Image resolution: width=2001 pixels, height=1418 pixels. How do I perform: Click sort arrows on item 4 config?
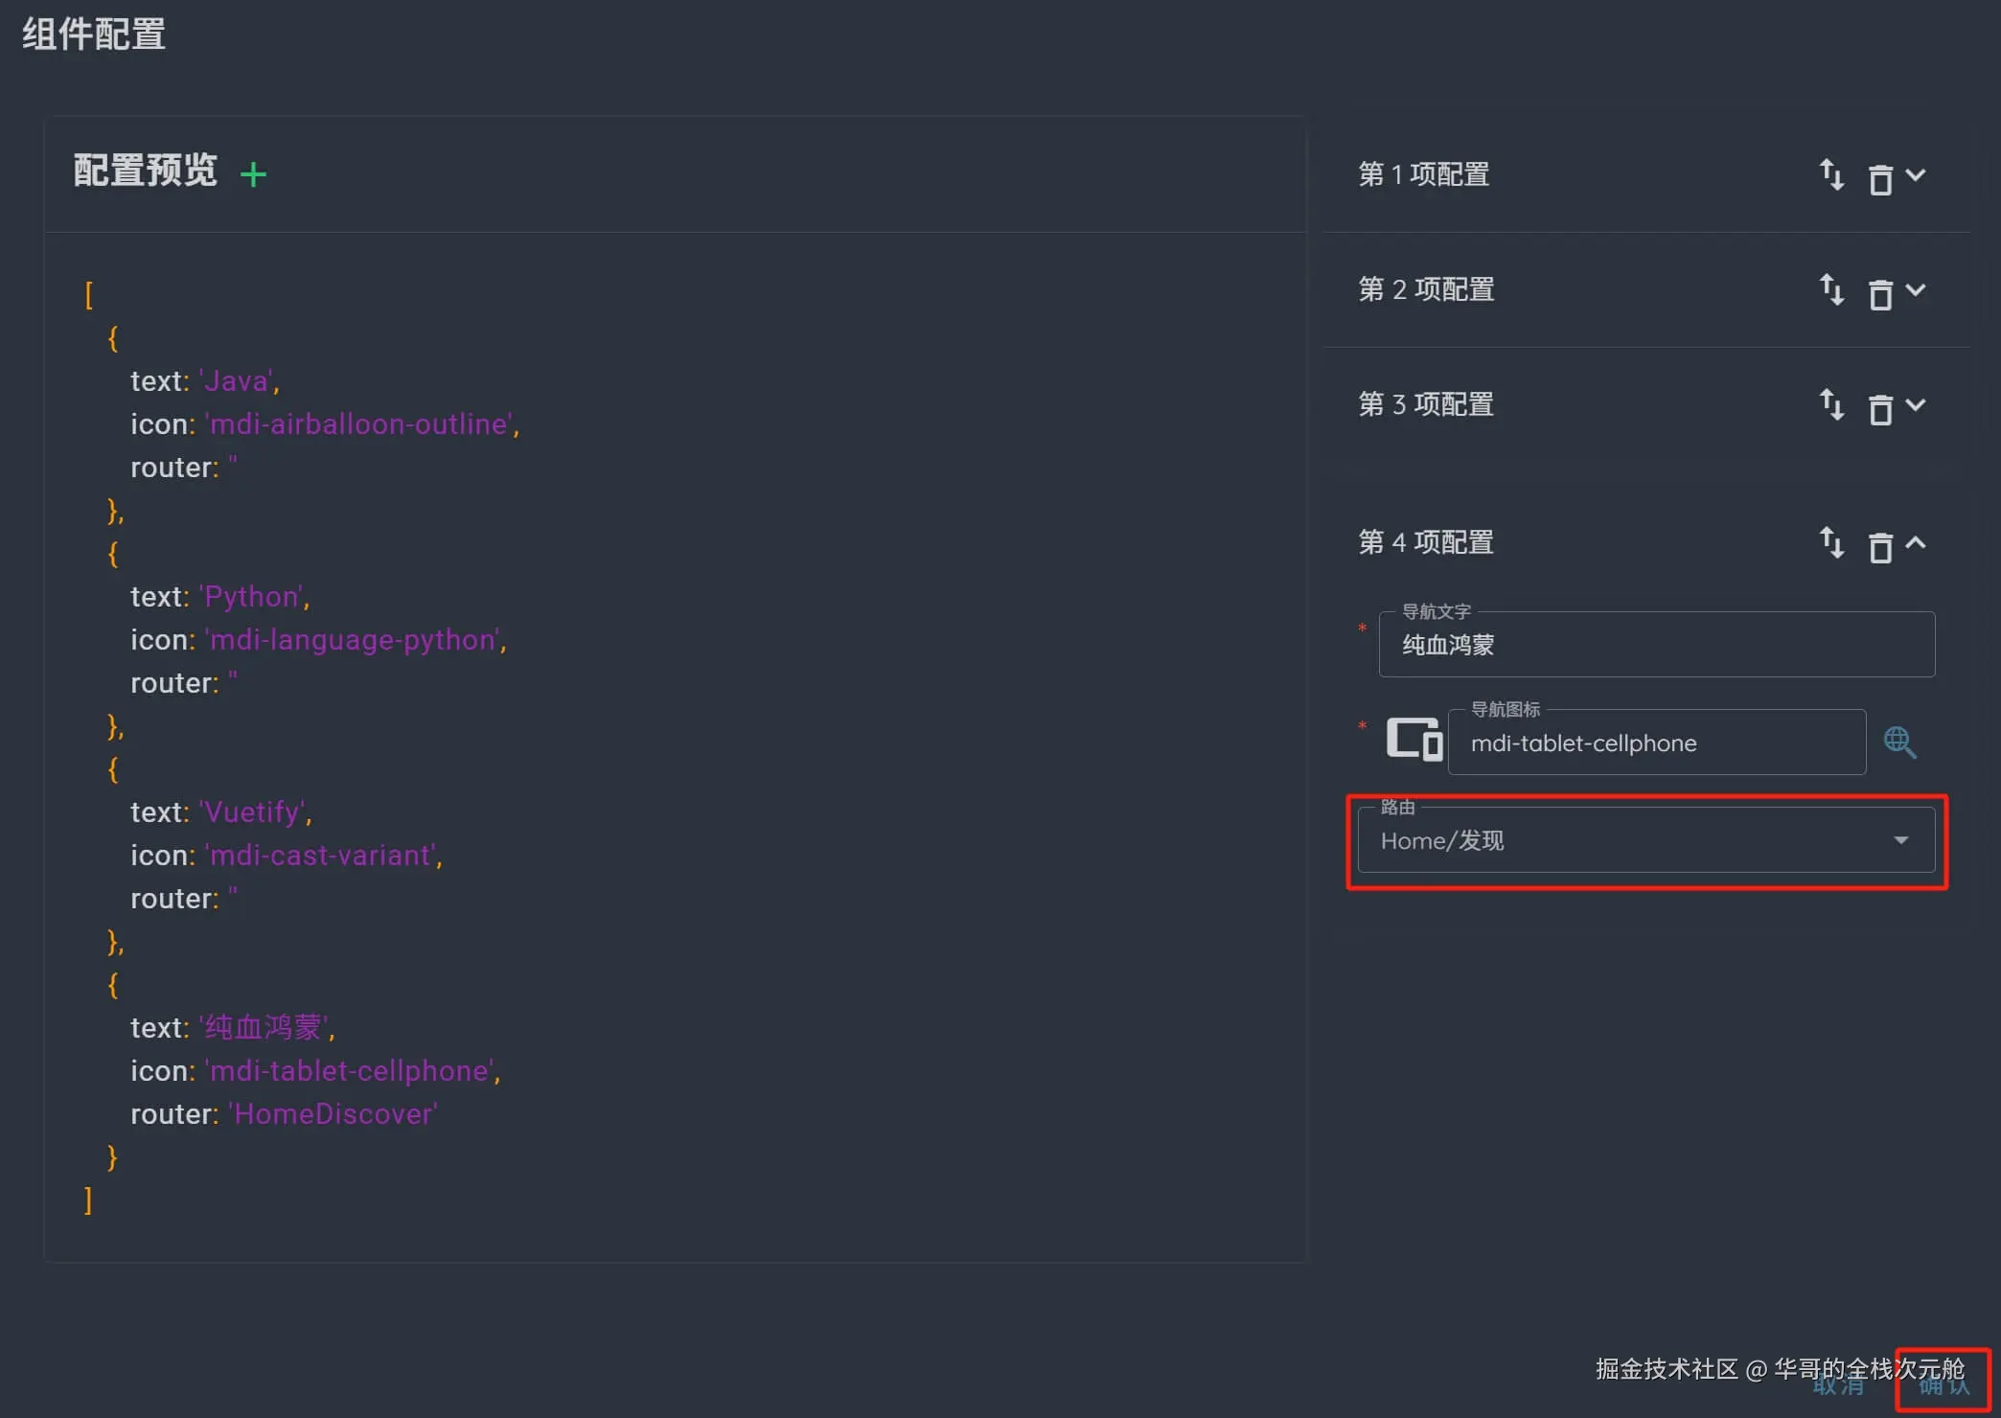click(1831, 543)
